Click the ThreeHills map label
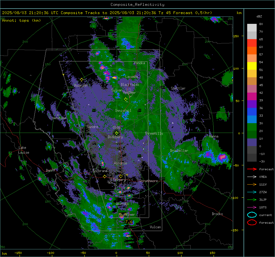This screenshot has height=257, width=275. coord(154,134)
